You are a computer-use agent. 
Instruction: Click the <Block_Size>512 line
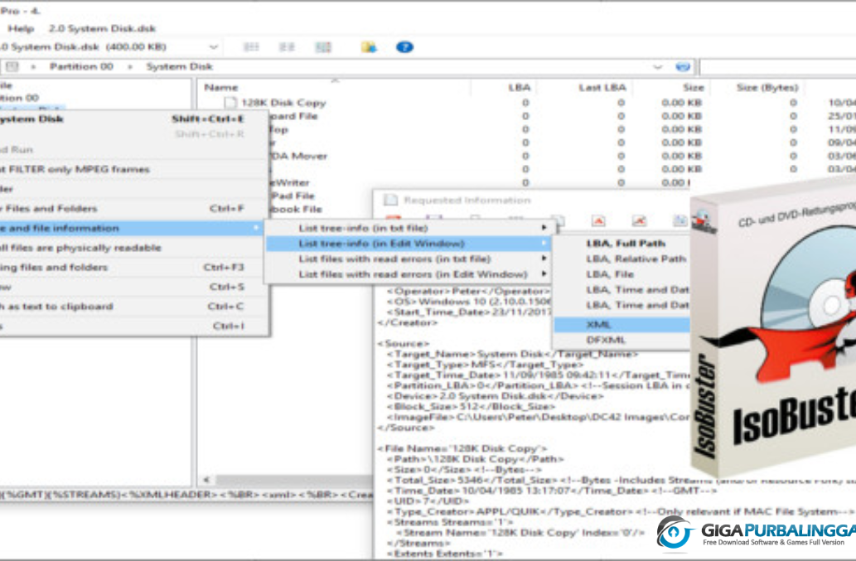472,407
